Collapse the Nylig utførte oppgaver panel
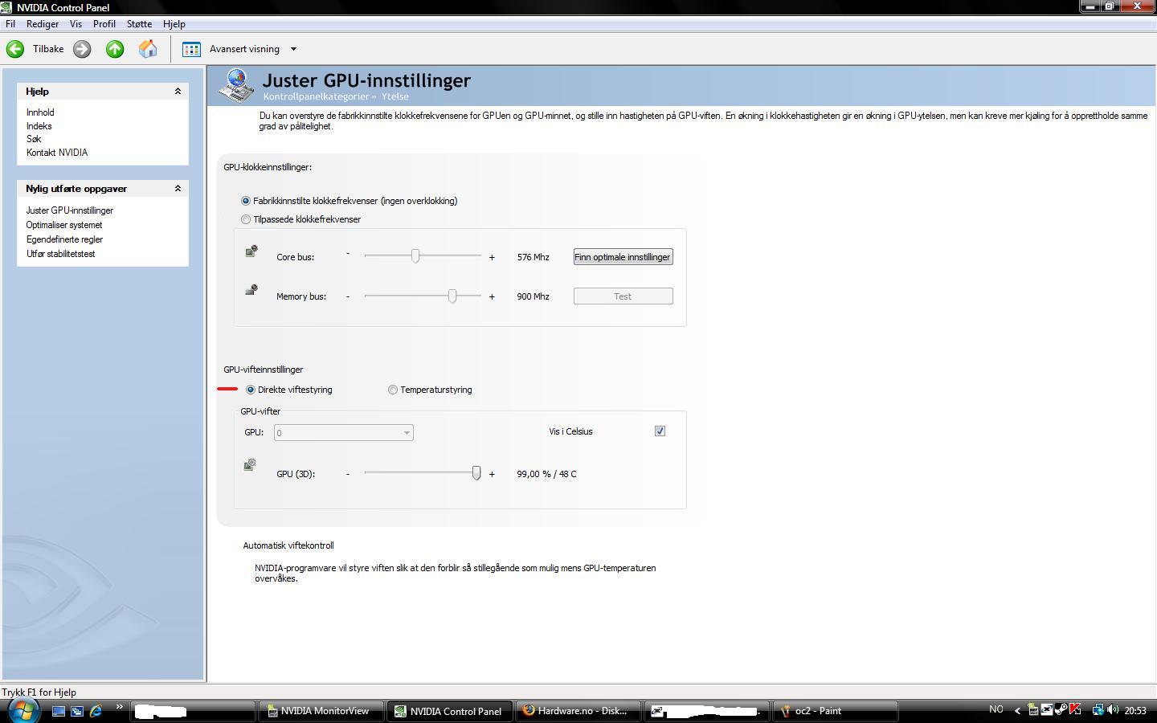The width and height of the screenshot is (1157, 723). coord(178,189)
